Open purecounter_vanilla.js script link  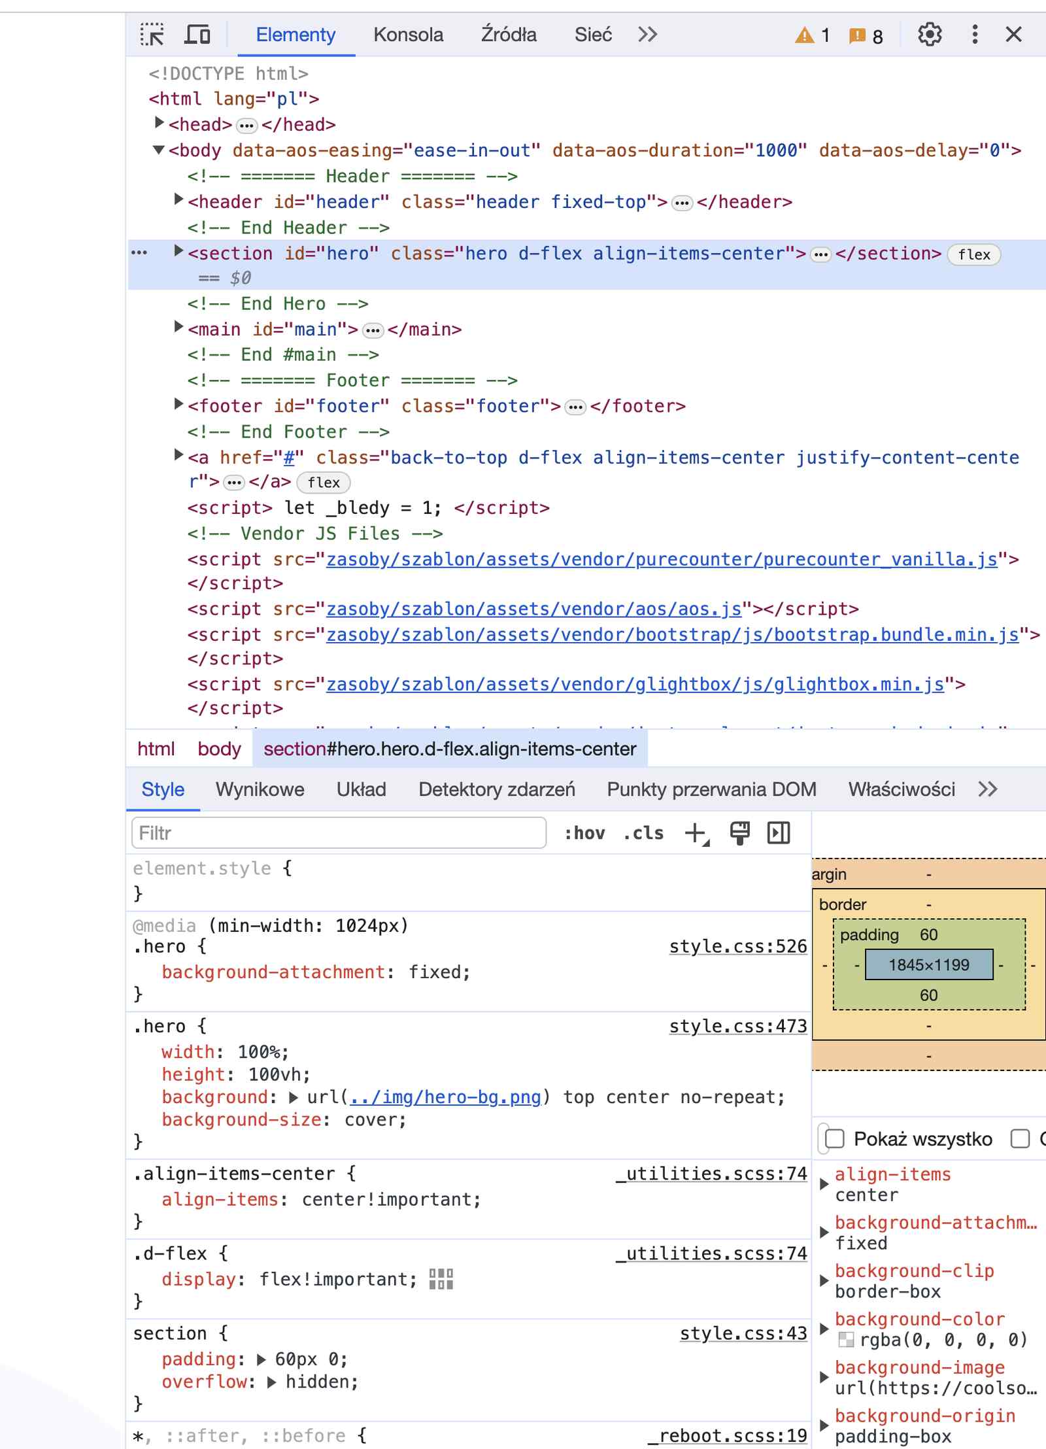point(662,559)
